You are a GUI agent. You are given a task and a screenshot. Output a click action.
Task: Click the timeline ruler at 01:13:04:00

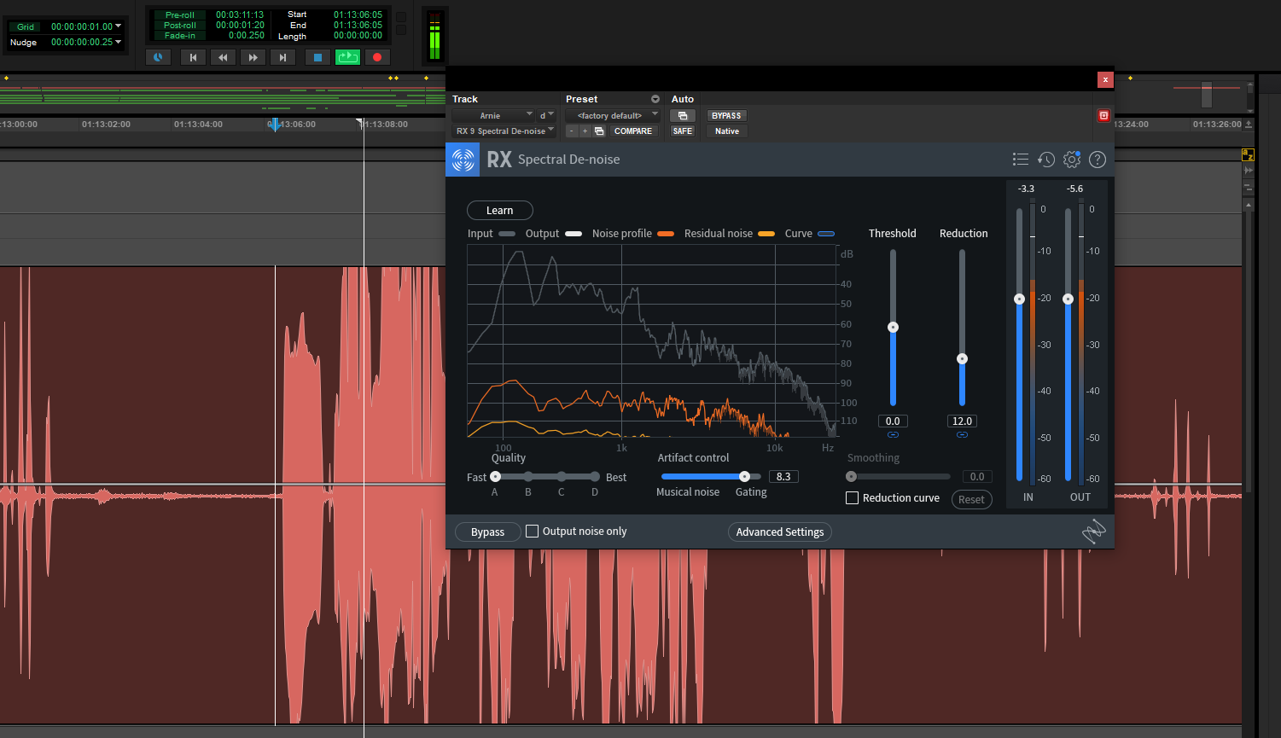198,125
